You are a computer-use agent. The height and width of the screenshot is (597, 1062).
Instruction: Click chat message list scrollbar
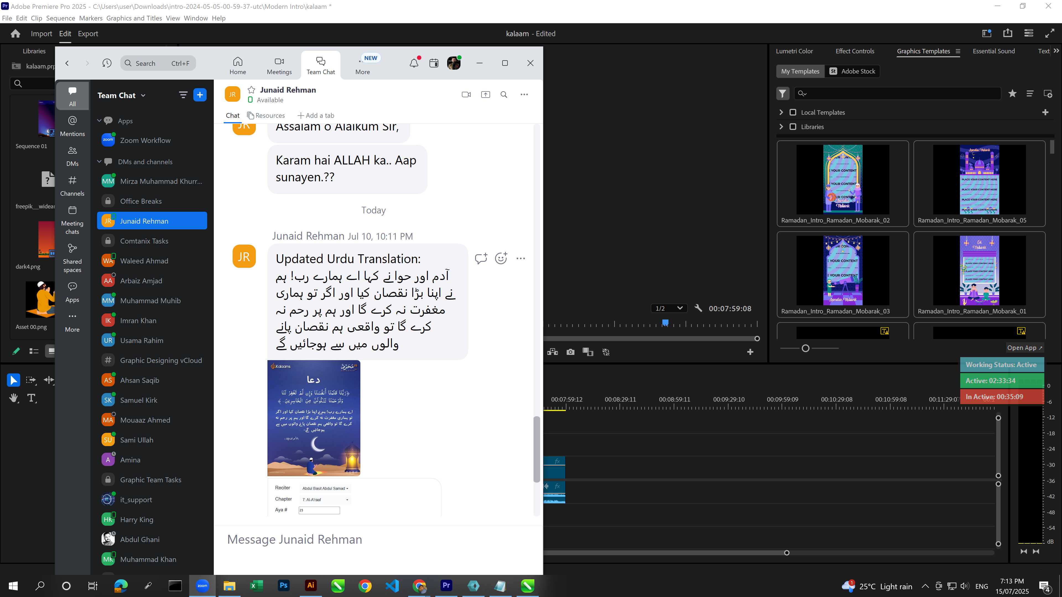(536, 449)
